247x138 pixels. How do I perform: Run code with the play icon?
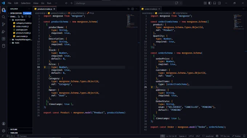pyautogui.click(x=129, y=9)
